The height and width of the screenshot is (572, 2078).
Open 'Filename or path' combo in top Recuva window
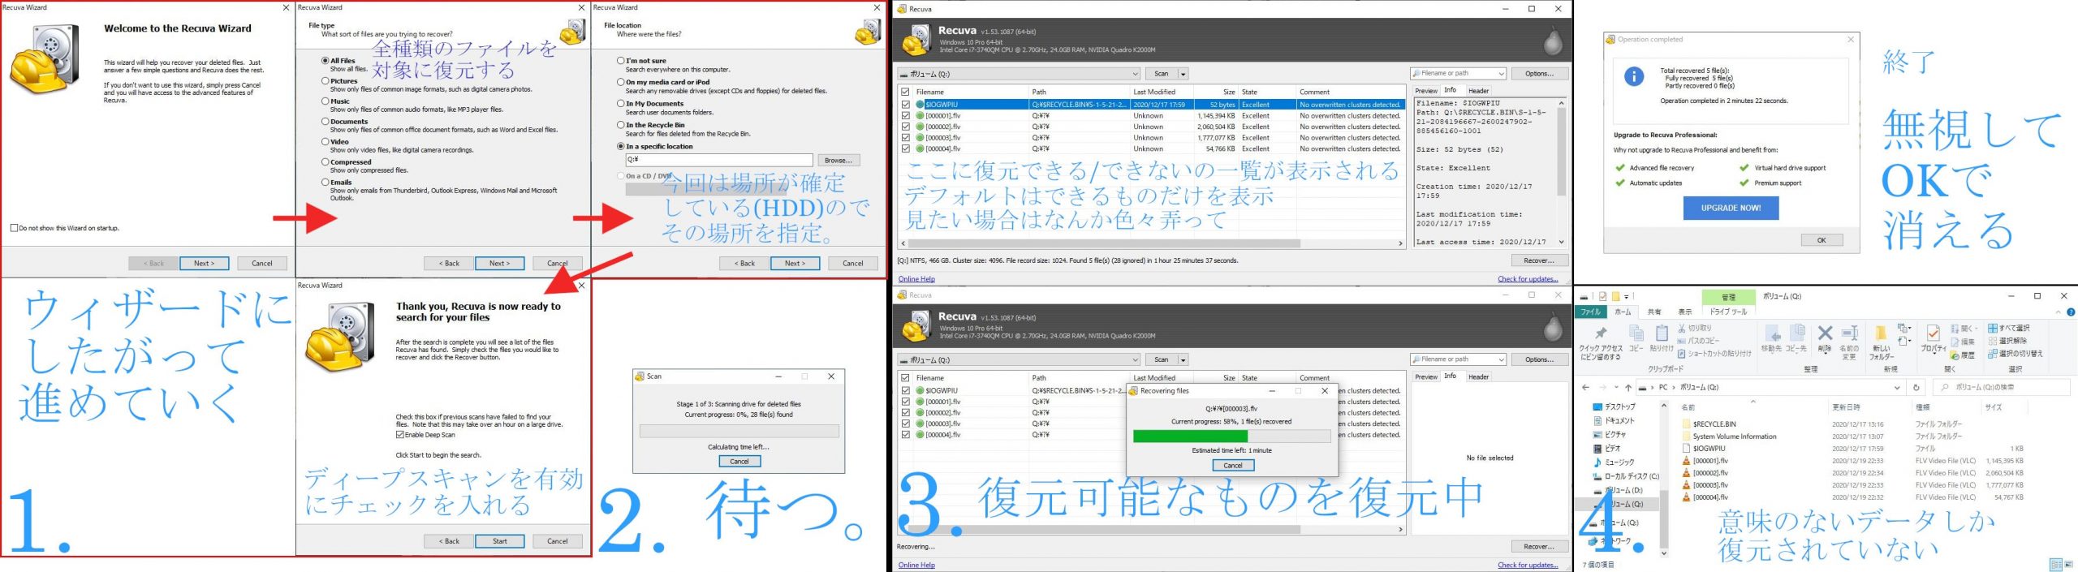(x=1458, y=74)
